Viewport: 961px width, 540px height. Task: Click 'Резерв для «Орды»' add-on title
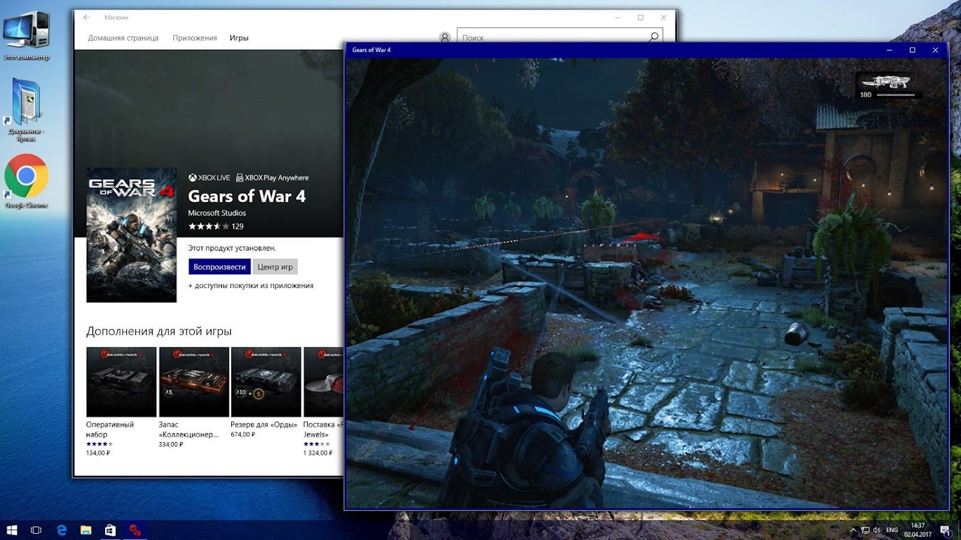click(x=264, y=424)
